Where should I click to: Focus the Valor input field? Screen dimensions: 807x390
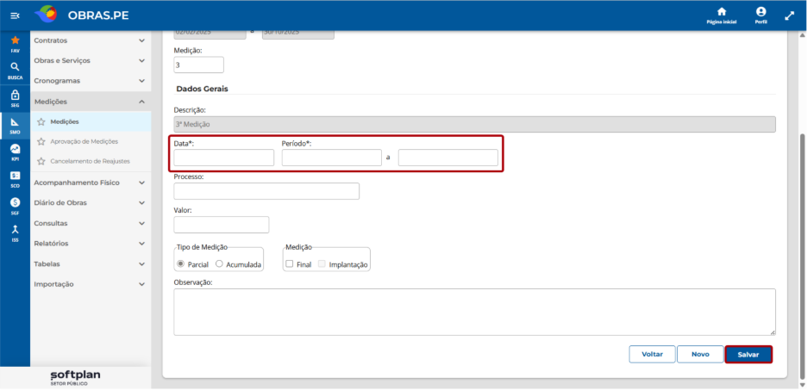(x=222, y=225)
